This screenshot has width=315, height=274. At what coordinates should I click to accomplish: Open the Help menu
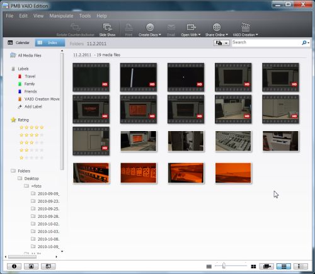pyautogui.click(x=101, y=16)
